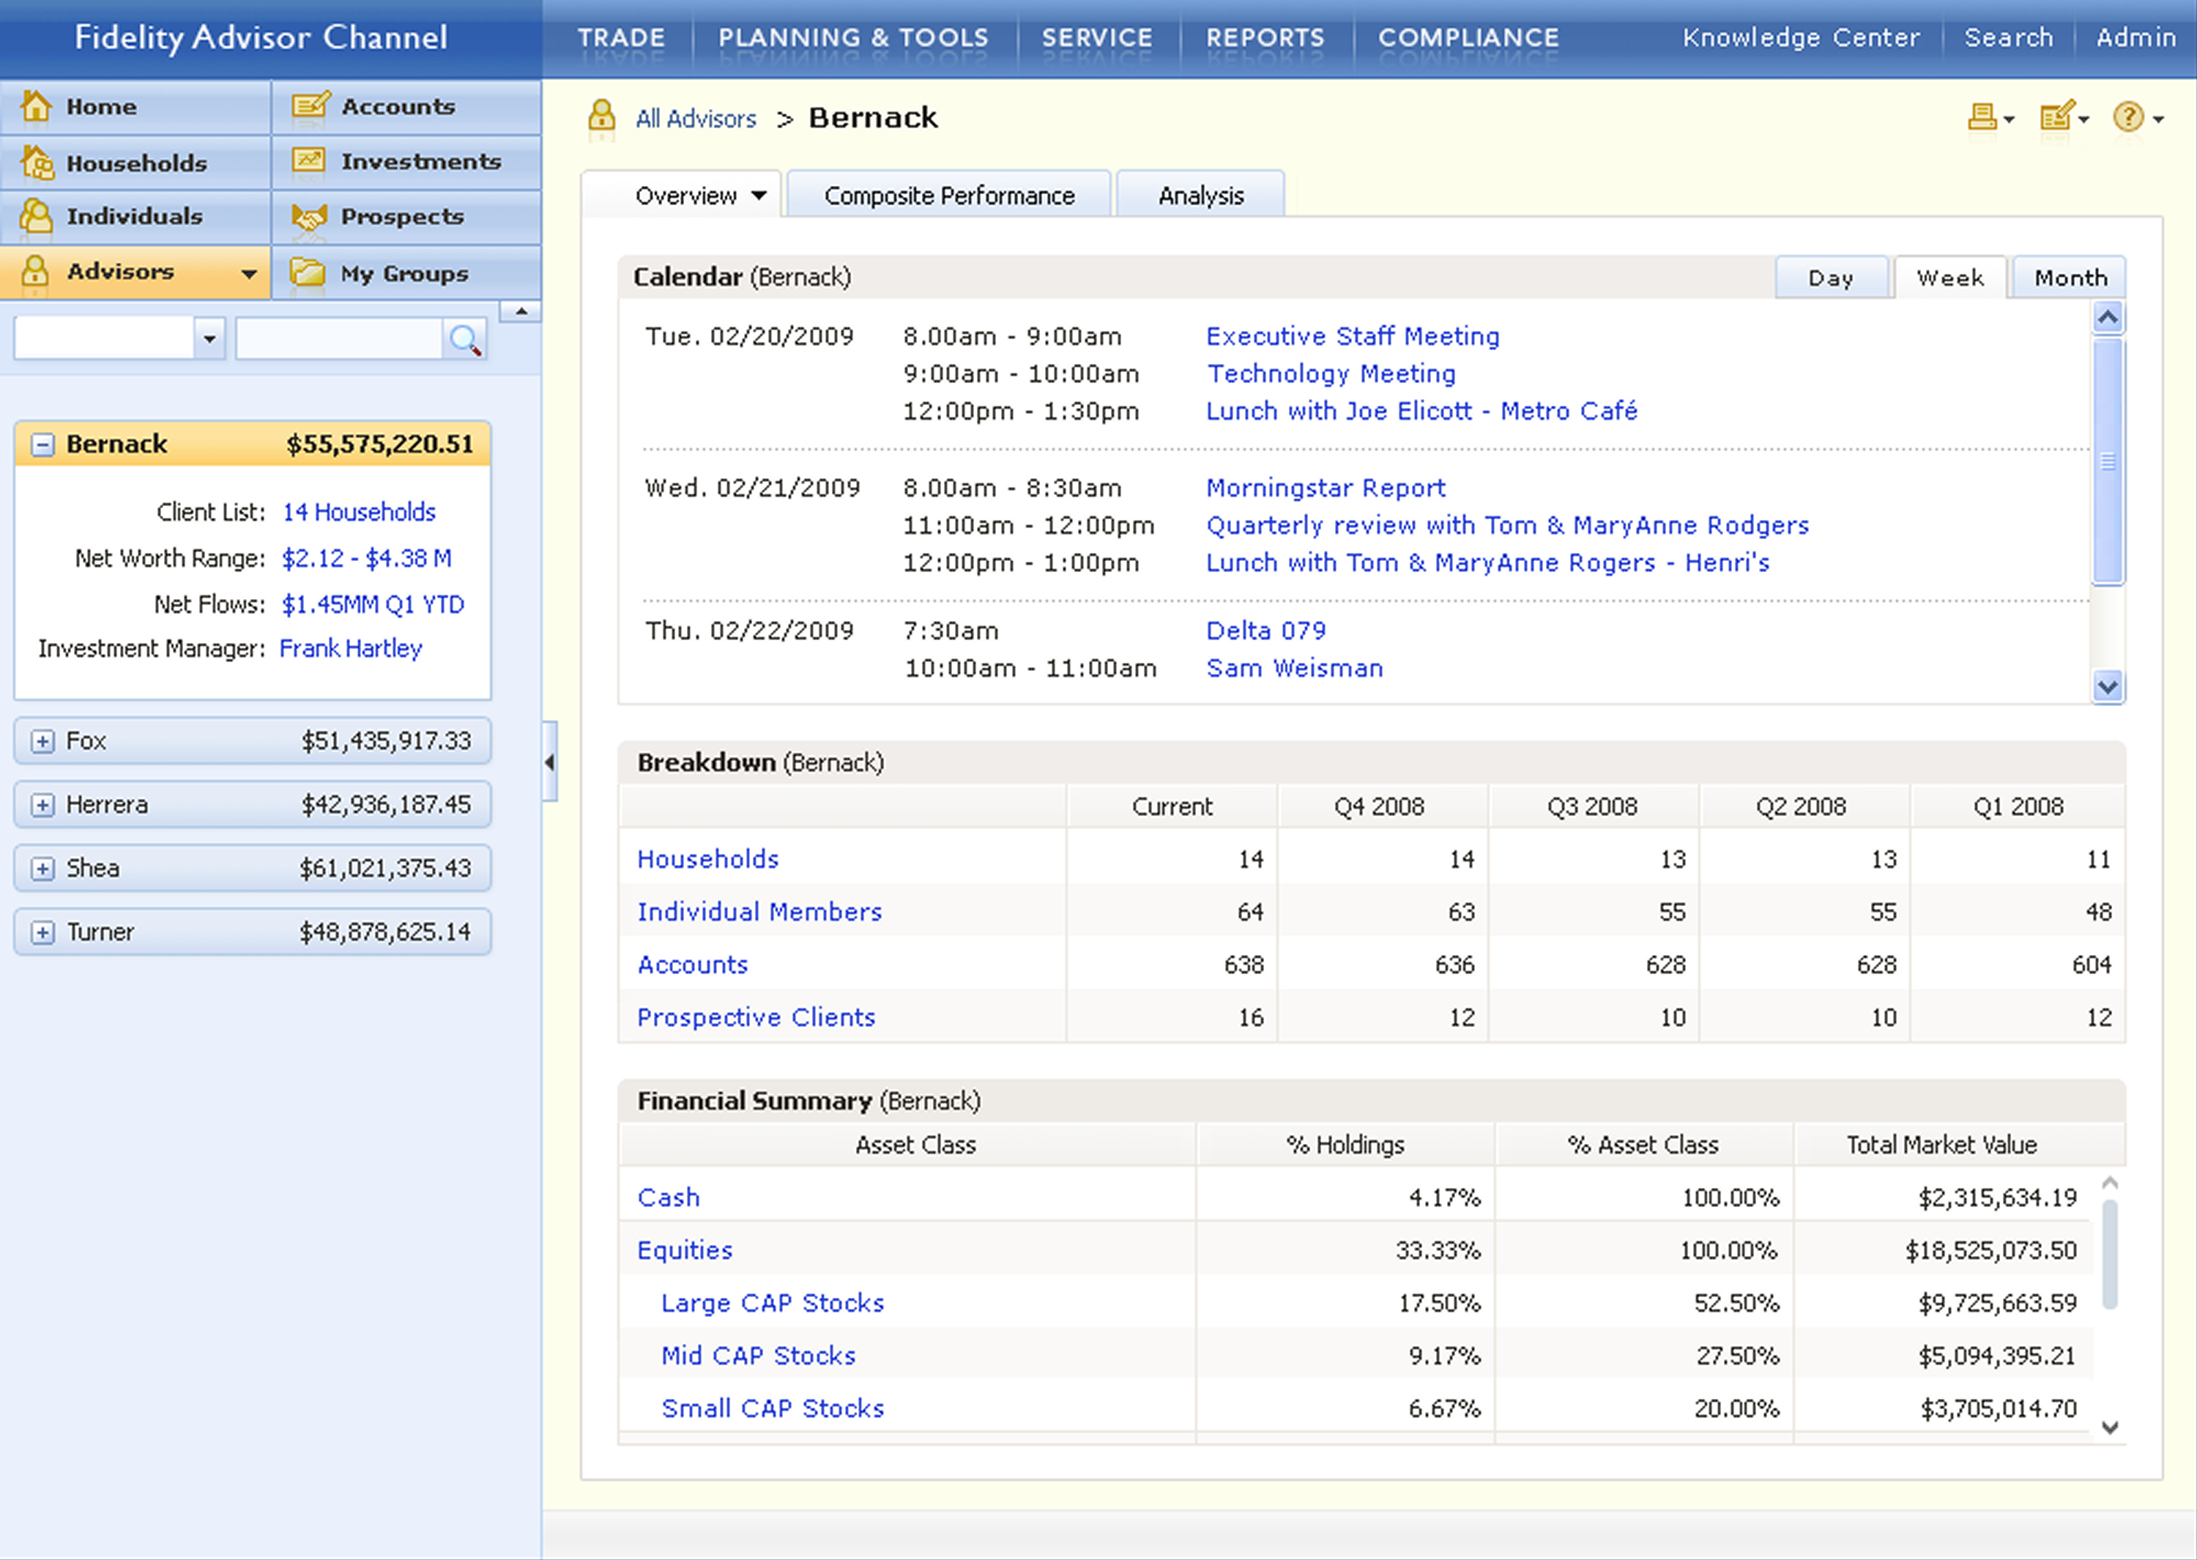This screenshot has height=1560, width=2197.
Task: Switch to the Composite Performance tab
Action: coord(948,196)
